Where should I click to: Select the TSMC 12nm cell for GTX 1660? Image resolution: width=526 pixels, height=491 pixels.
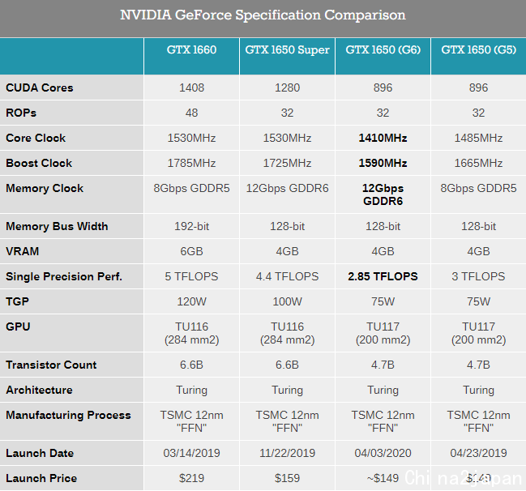[191, 421]
